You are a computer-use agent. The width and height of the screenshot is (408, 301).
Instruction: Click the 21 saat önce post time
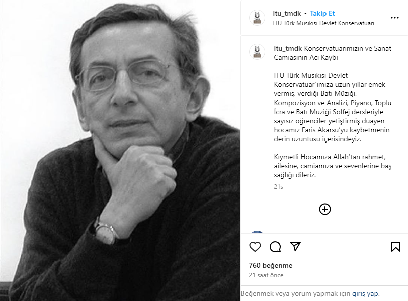pos(266,275)
